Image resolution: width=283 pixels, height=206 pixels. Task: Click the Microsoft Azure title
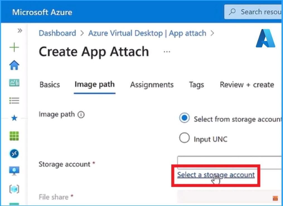(42, 12)
